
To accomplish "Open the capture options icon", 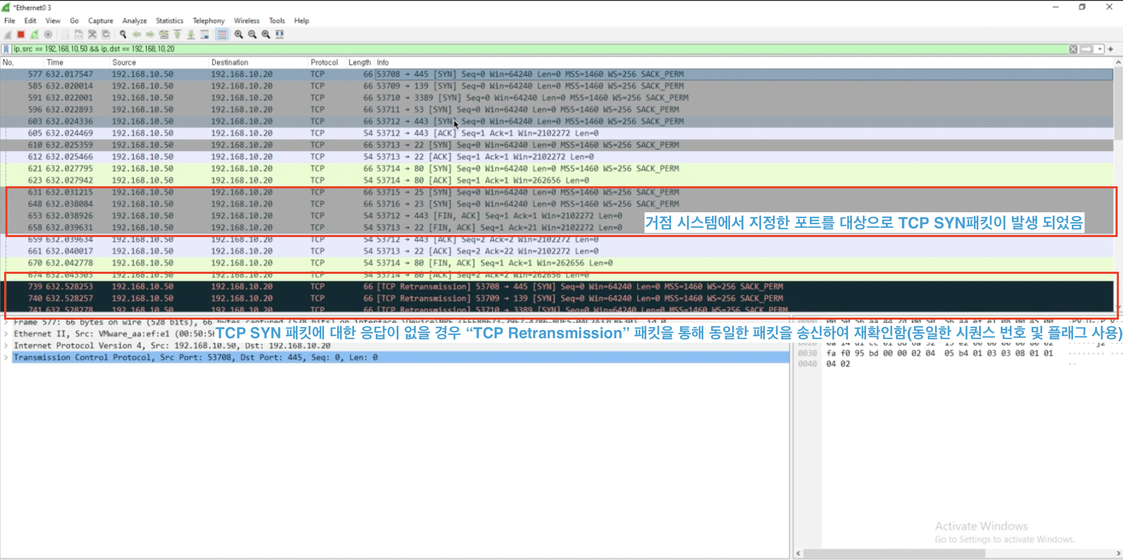I will [x=48, y=34].
